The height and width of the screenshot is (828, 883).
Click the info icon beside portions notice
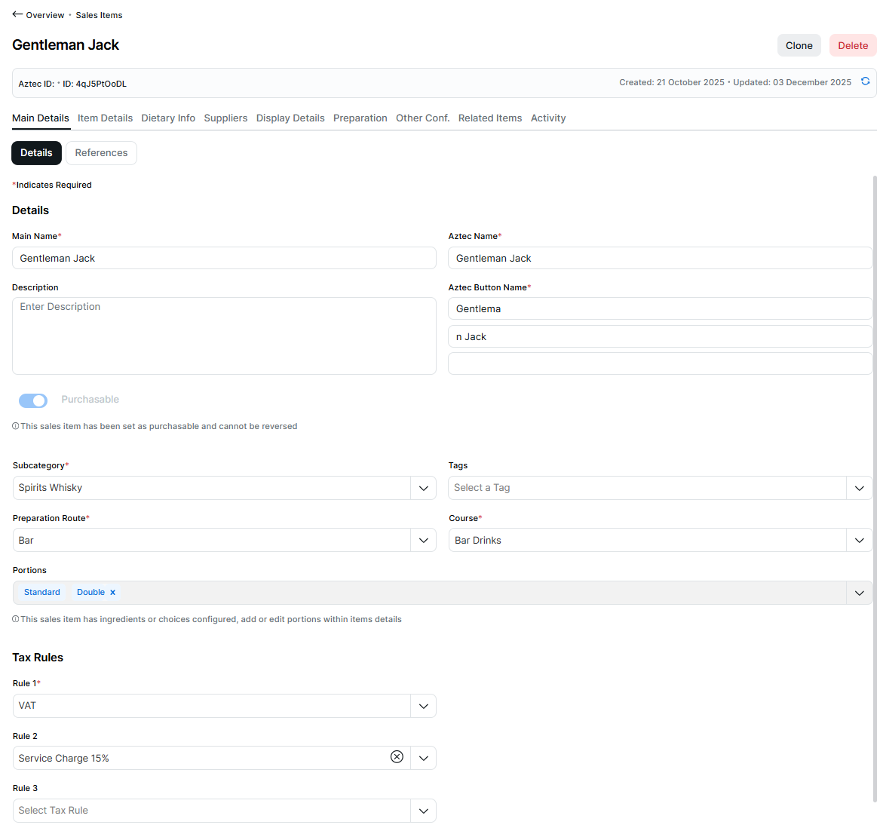click(x=16, y=619)
